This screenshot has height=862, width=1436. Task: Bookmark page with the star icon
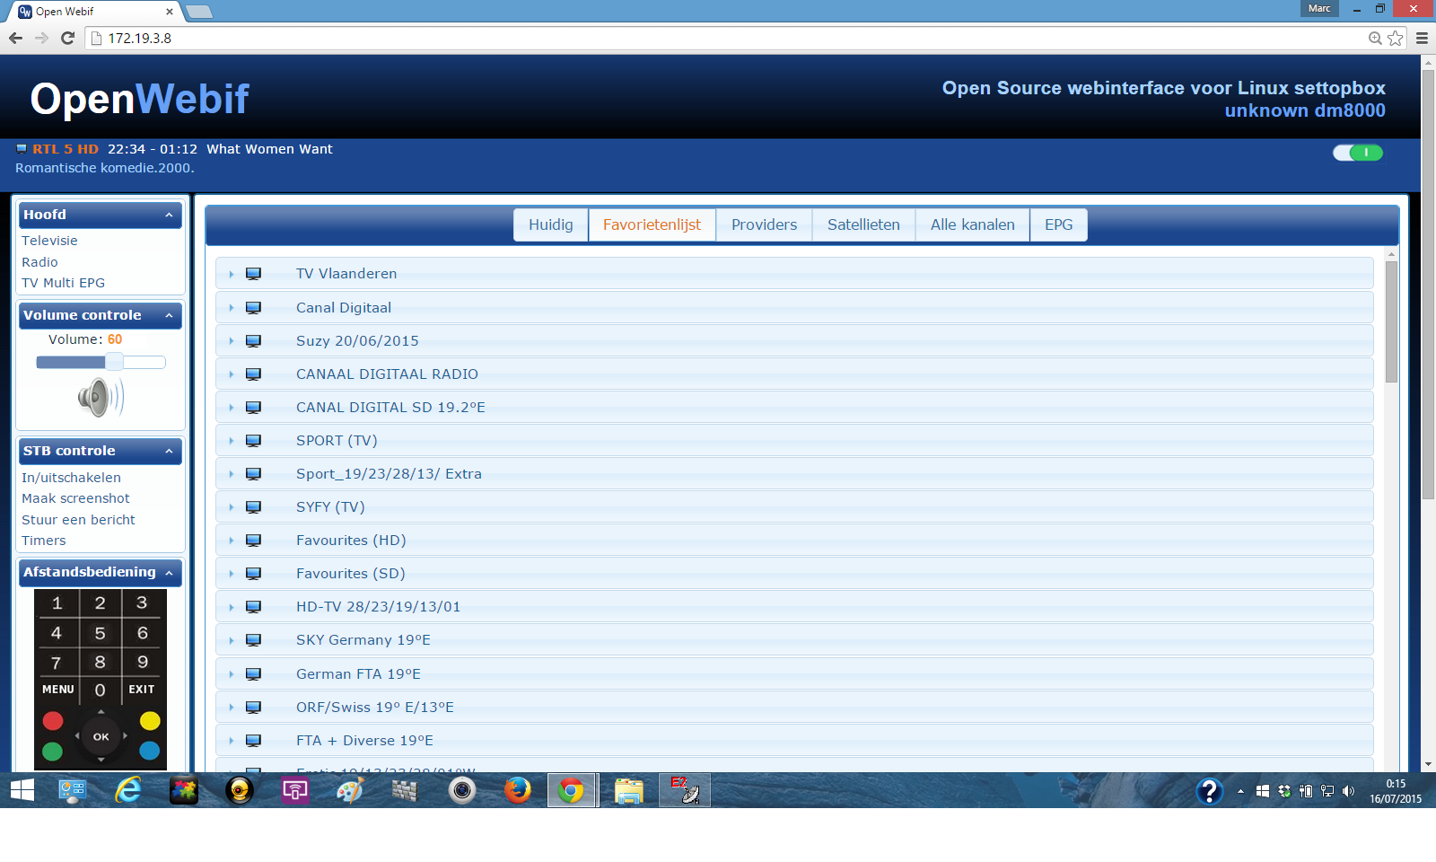pos(1395,38)
